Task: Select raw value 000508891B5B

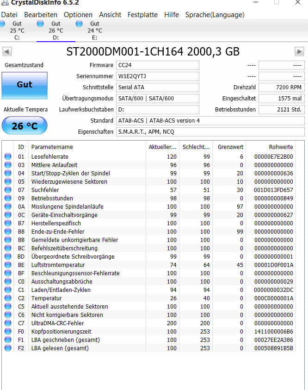Action: tap(273, 348)
